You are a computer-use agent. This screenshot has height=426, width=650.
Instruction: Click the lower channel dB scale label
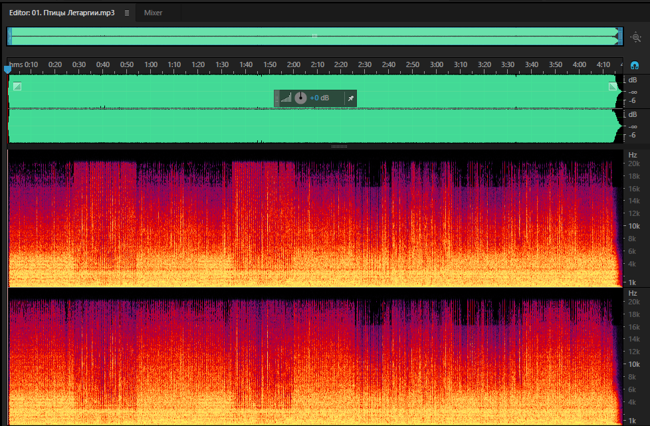point(633,114)
